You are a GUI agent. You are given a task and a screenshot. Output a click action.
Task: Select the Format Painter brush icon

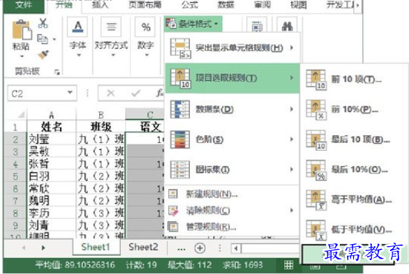tap(43, 54)
